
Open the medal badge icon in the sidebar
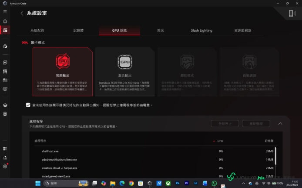coord(5,114)
